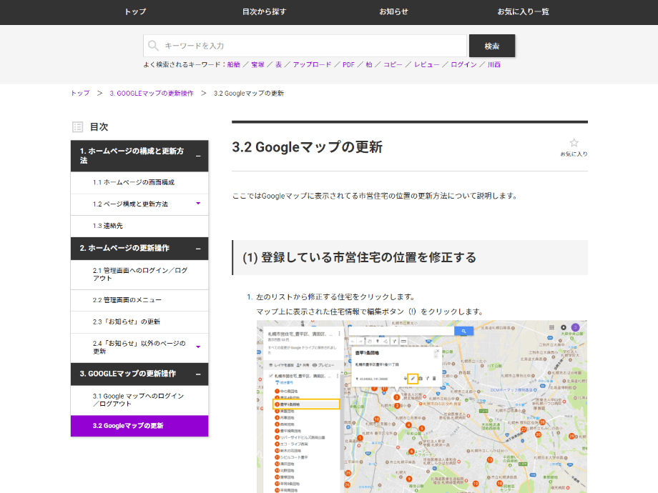The image size is (658, 493).
Task: Click the magnifier icon in search box
Action: pos(153,46)
